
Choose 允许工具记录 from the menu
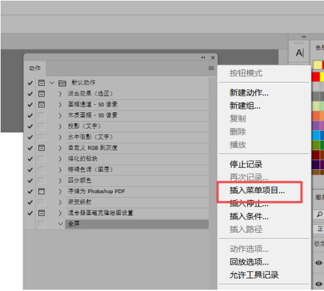[254, 275]
